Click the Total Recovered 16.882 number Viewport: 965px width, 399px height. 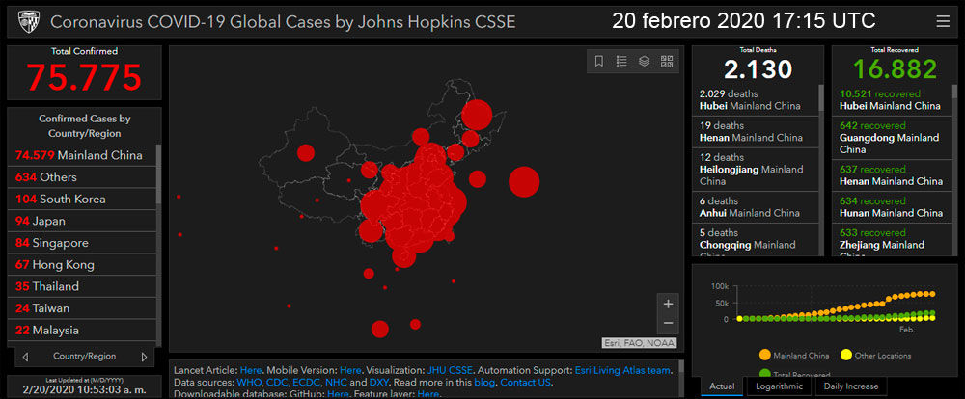click(895, 68)
